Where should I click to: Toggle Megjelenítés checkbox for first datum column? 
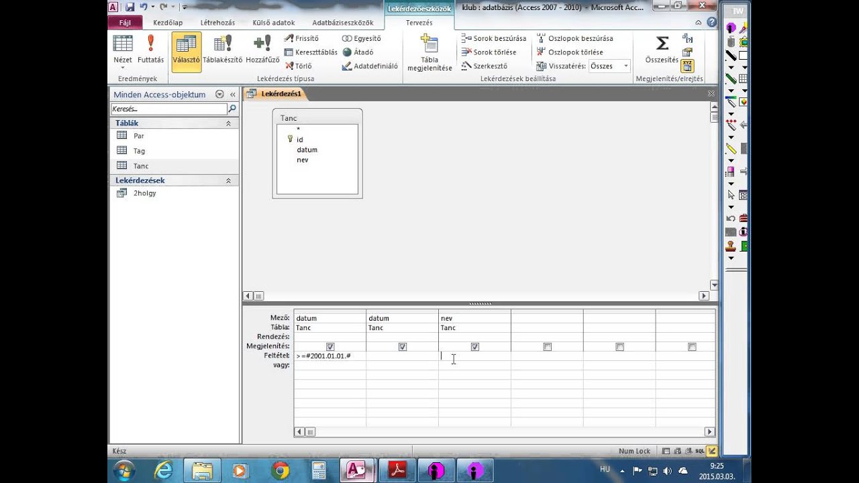coord(330,347)
